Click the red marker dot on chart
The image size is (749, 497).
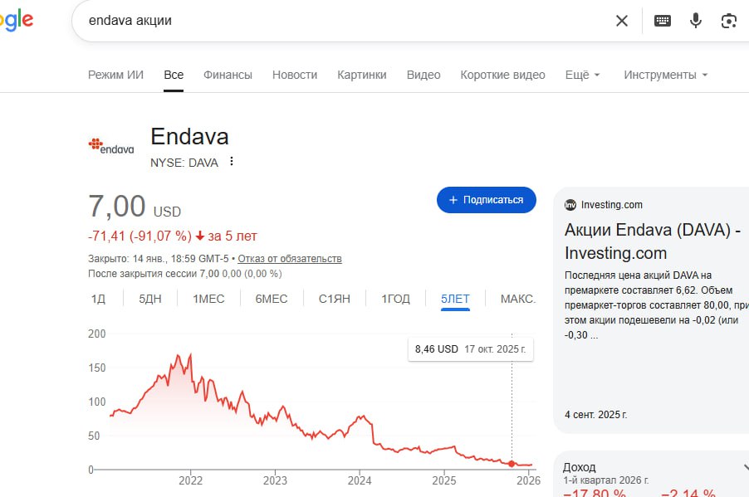coord(512,464)
